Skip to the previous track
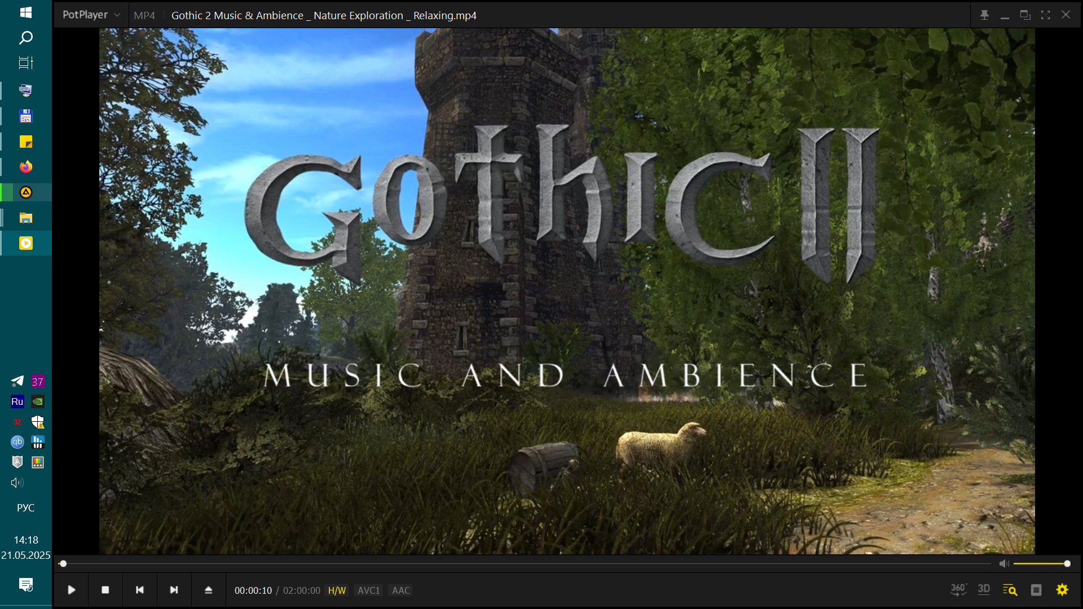This screenshot has width=1083, height=609. (140, 590)
